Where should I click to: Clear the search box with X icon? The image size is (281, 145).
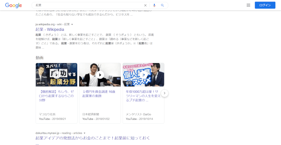click(145, 5)
